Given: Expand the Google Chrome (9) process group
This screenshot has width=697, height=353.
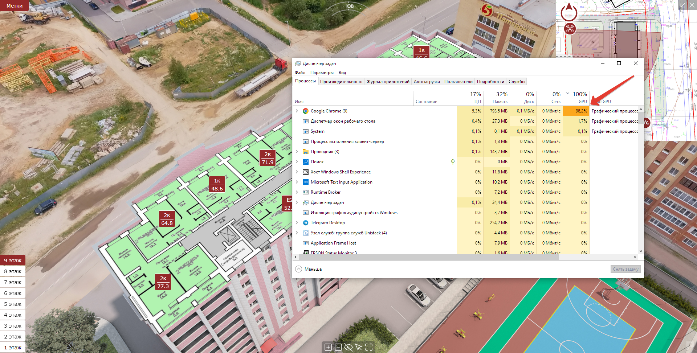Looking at the screenshot, I should point(297,111).
